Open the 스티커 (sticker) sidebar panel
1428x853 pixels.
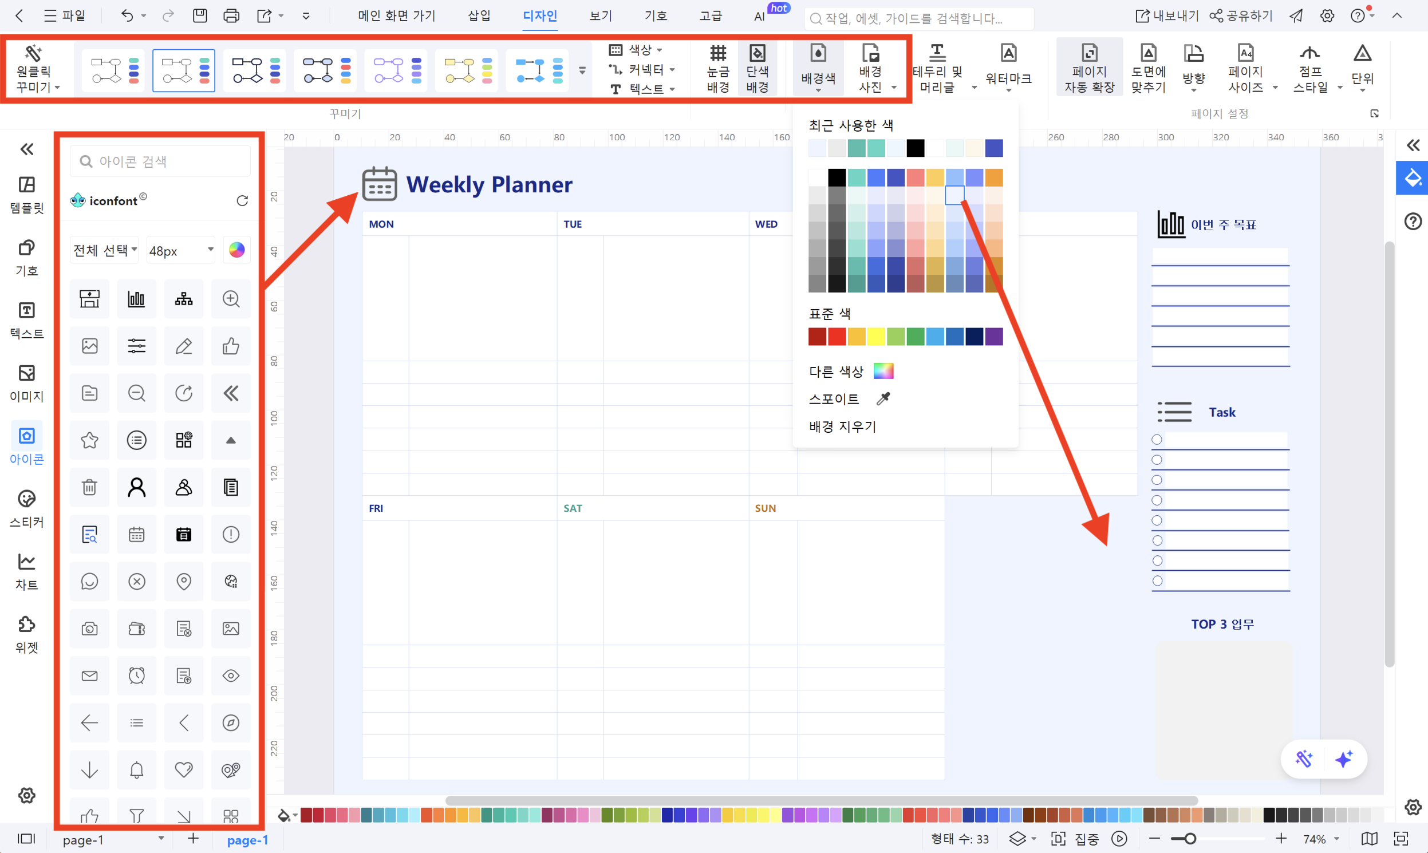coord(26,508)
